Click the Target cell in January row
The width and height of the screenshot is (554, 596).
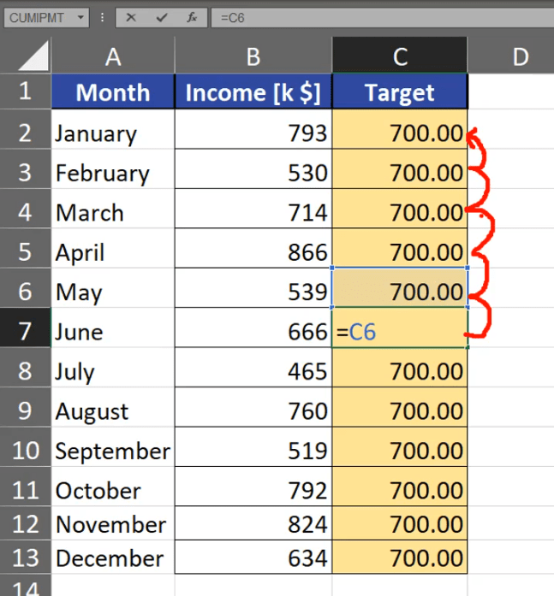tap(400, 129)
